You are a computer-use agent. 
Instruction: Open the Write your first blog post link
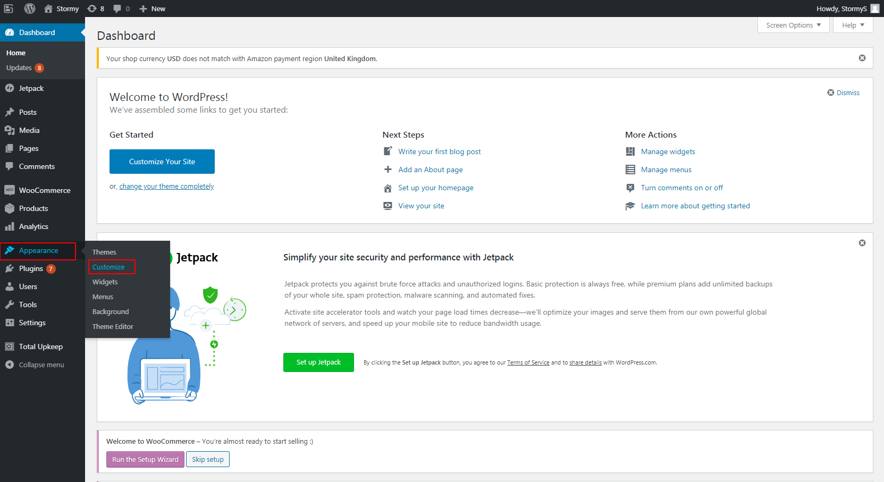[440, 151]
